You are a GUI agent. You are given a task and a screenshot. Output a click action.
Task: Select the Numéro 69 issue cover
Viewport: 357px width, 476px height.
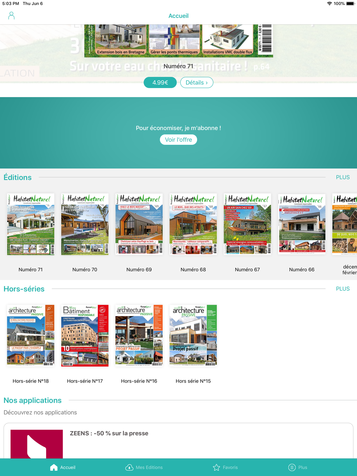point(139,224)
